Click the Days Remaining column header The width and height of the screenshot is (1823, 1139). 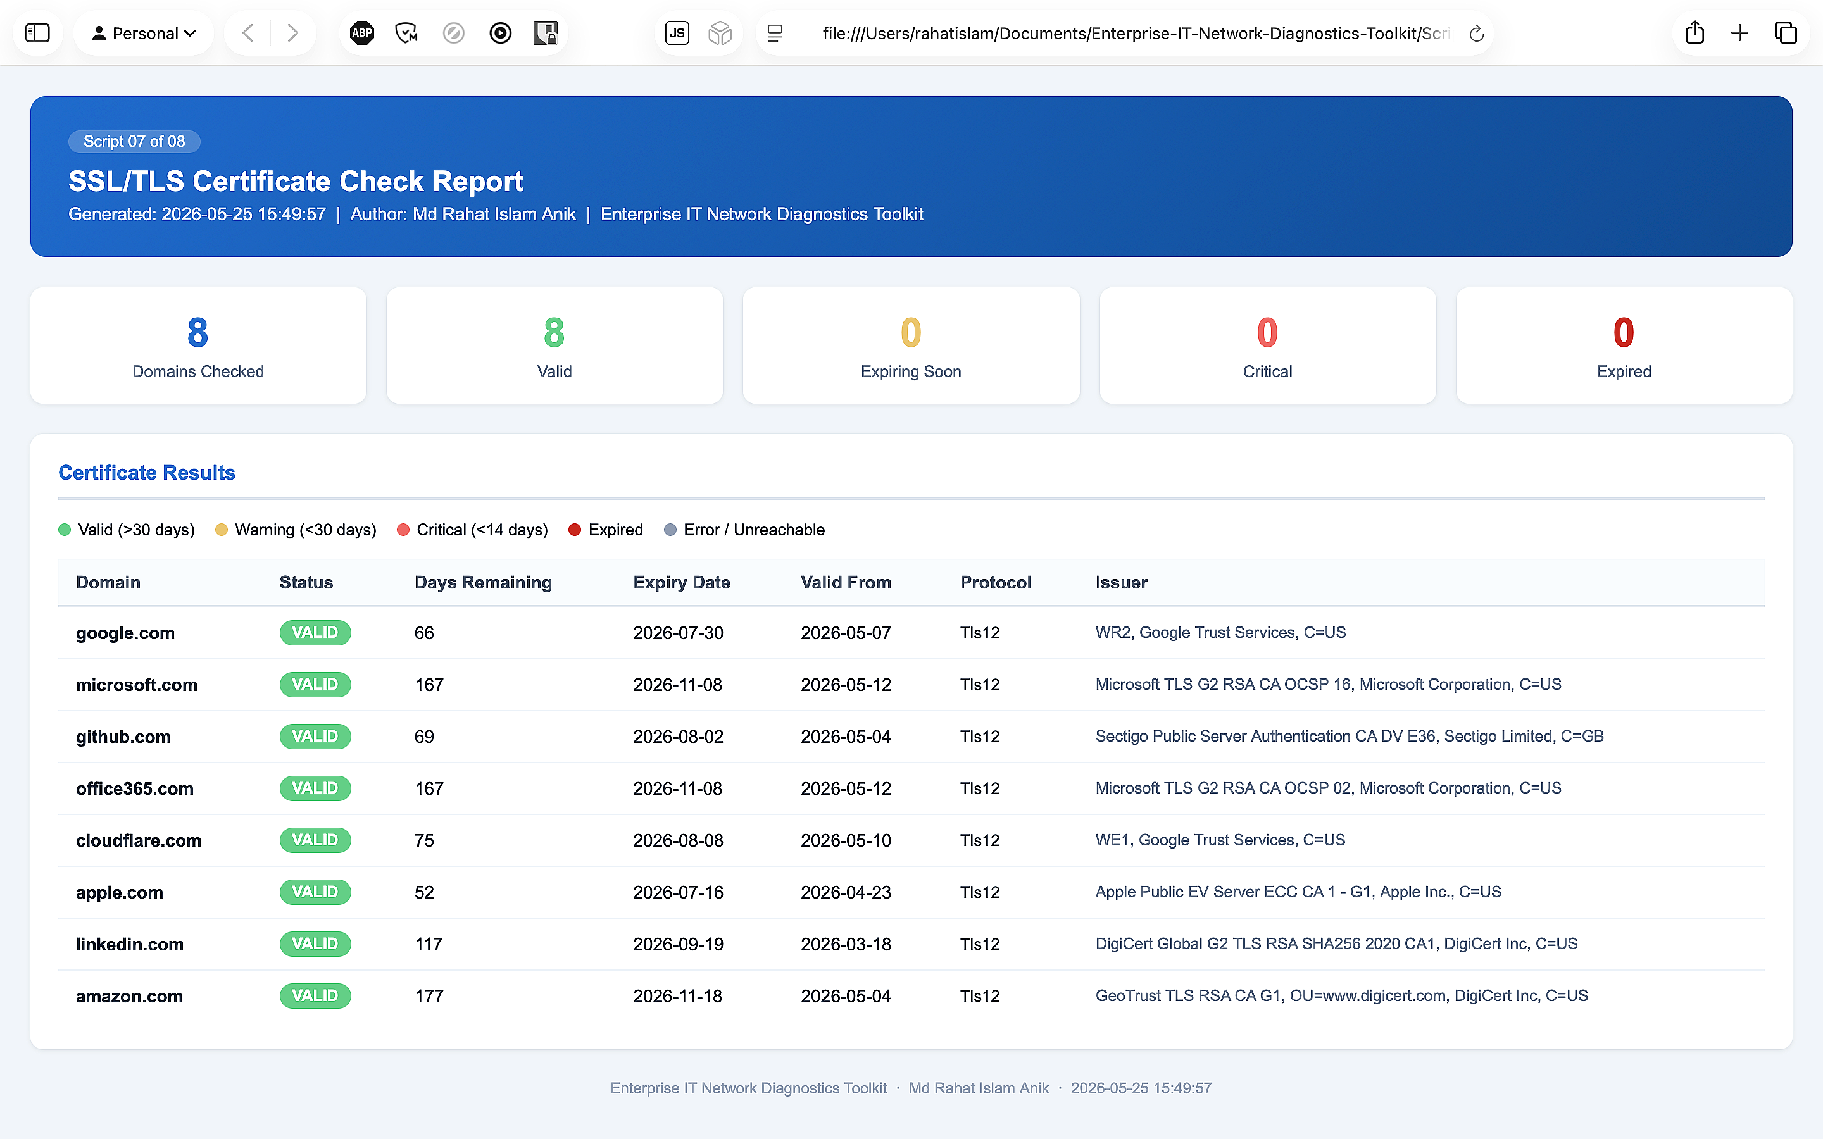[484, 583]
